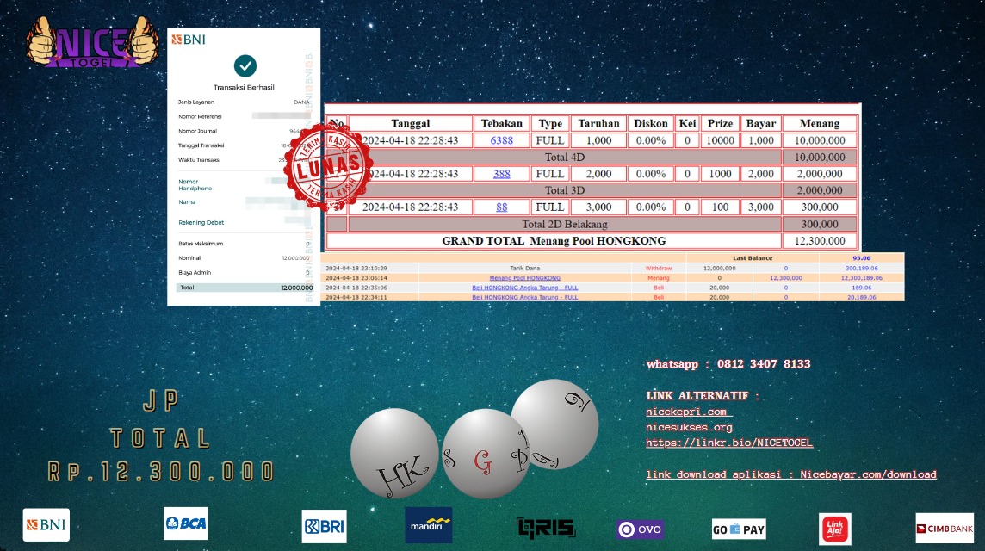Choose the CIMB Bank logo
The height and width of the screenshot is (551, 985).
click(945, 528)
